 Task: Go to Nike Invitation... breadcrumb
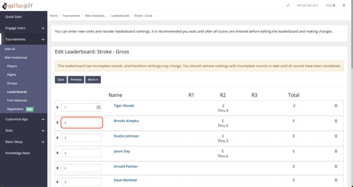click(x=96, y=16)
